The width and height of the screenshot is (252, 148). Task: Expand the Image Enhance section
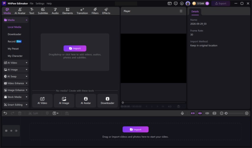[x=16, y=90]
